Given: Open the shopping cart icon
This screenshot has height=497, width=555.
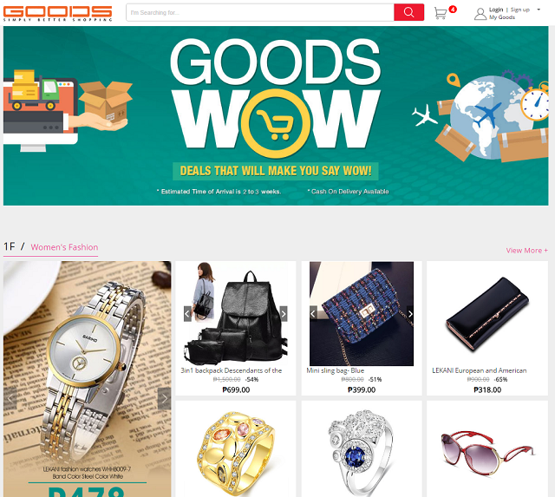Looking at the screenshot, I should [x=441, y=13].
